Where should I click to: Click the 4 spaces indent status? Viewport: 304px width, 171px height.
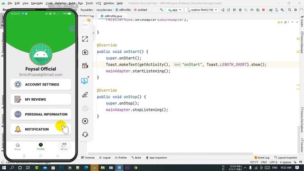tap(285, 162)
